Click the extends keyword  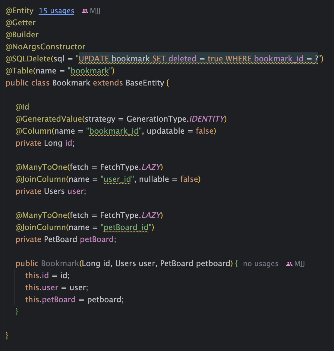pos(108,83)
